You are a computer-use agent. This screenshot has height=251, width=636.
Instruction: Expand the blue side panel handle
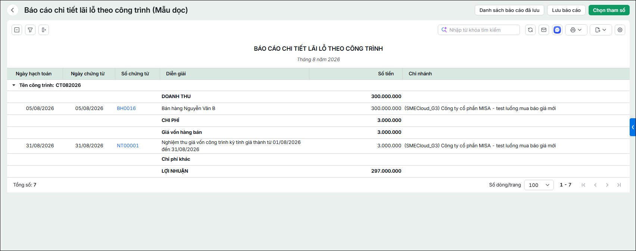click(633, 127)
